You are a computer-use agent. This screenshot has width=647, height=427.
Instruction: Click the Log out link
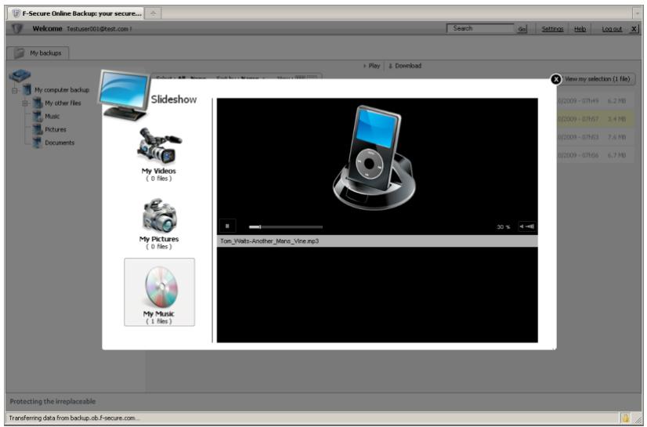tap(612, 29)
